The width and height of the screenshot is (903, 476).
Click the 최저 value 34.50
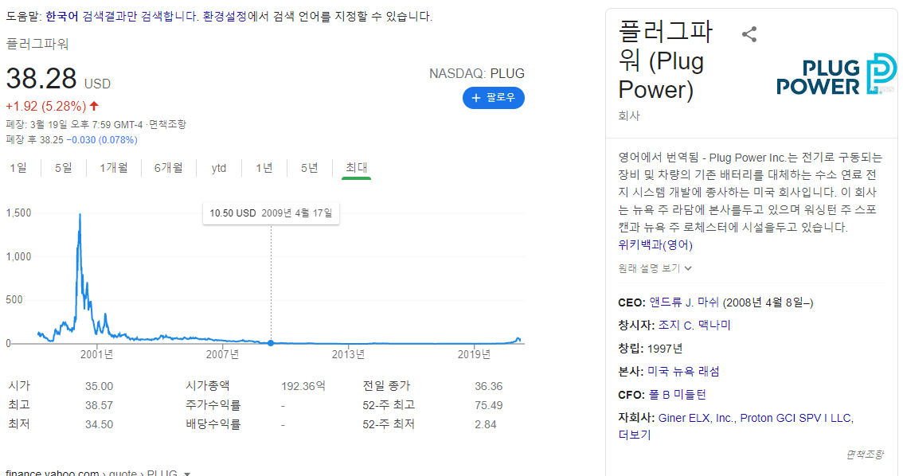point(99,424)
